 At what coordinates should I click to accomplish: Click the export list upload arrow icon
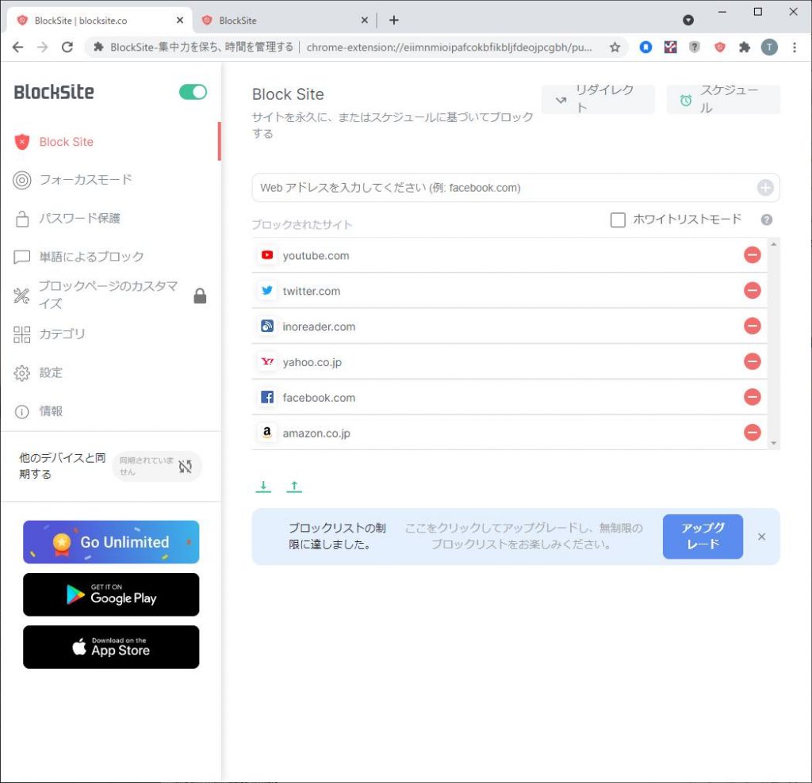click(x=294, y=487)
